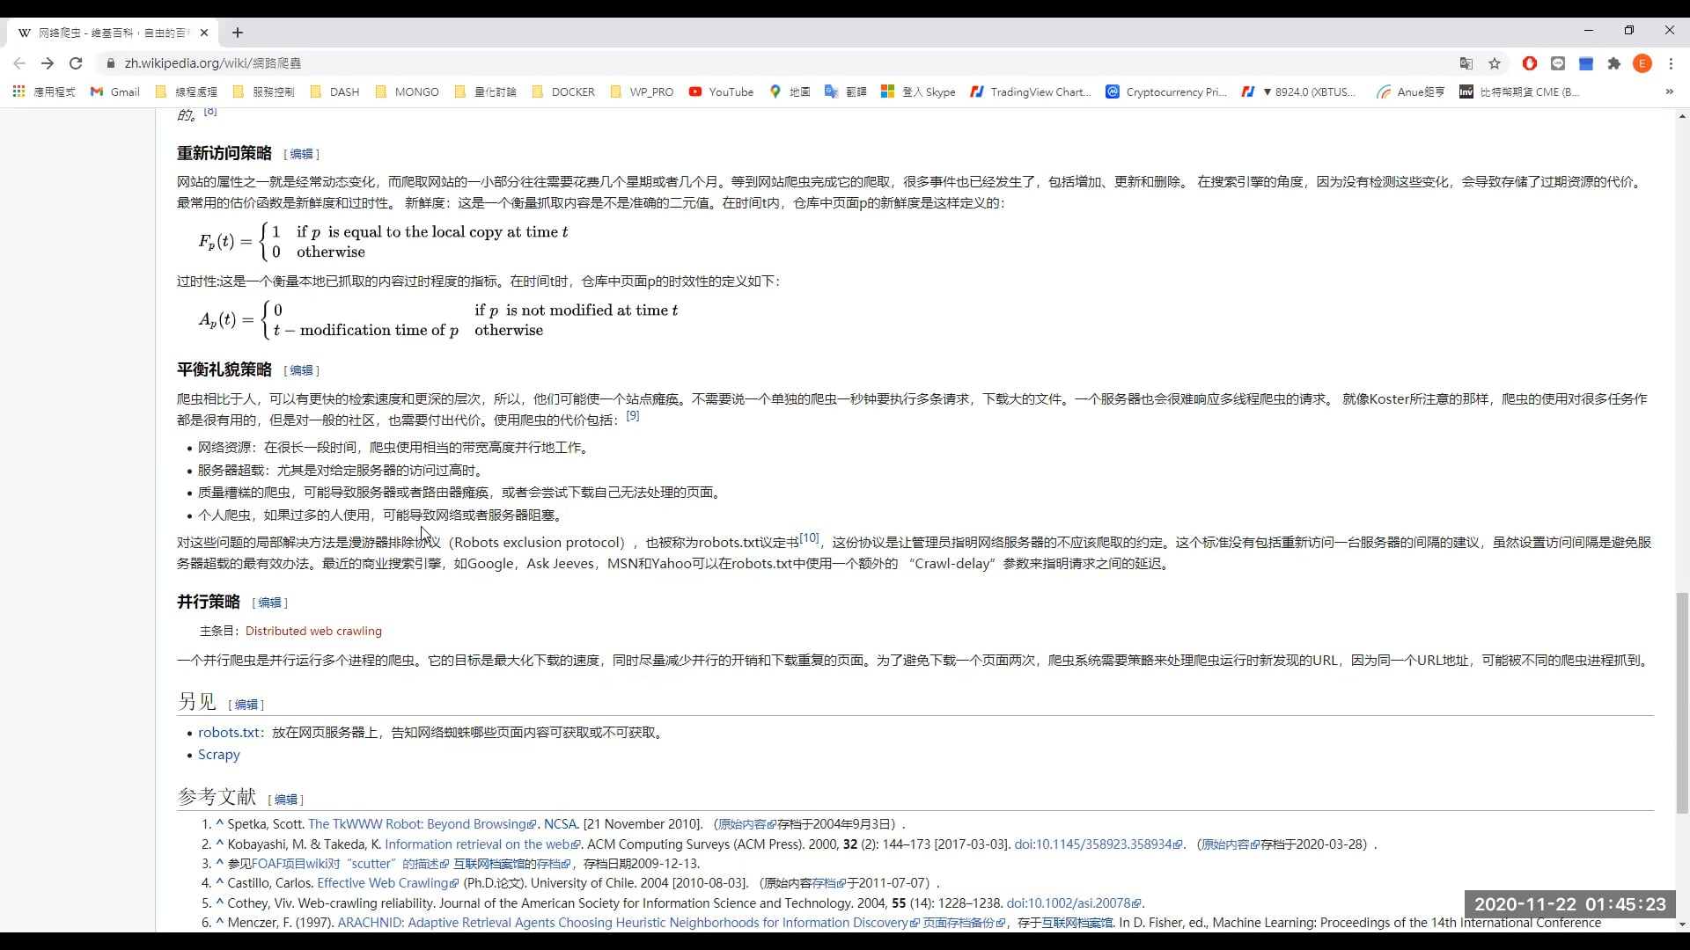Screen dimensions: 1690x950
Task: Reload the current page
Action: [76, 63]
